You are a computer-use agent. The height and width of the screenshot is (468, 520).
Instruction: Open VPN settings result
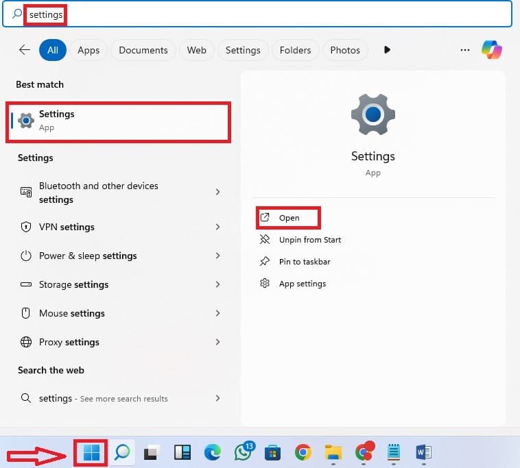(120, 227)
